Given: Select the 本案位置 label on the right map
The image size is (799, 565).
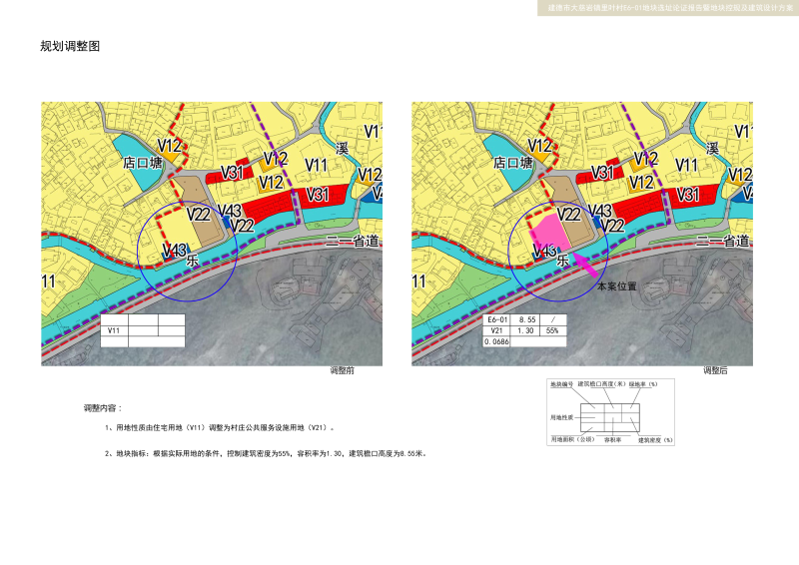Looking at the screenshot, I should click(x=615, y=286).
